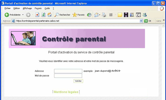This screenshot has width=166, height=100.
Task: Click the address bar URL field
Action: click(x=77, y=21)
